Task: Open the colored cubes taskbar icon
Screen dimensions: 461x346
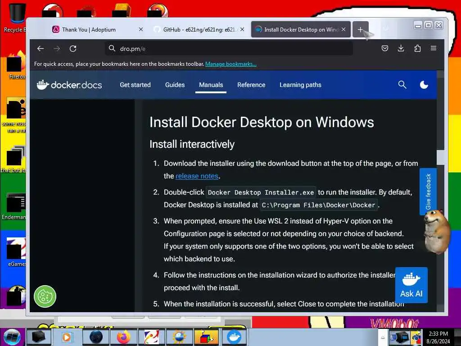Action: 207,337
